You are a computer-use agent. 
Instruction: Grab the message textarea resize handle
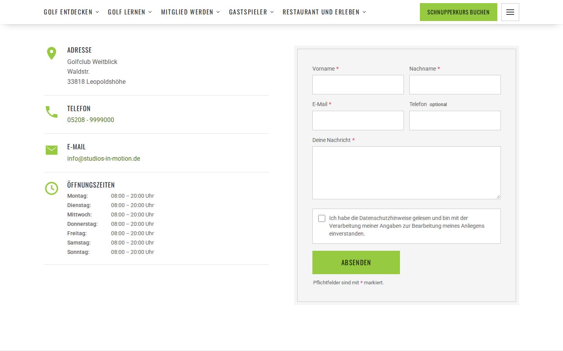click(498, 197)
